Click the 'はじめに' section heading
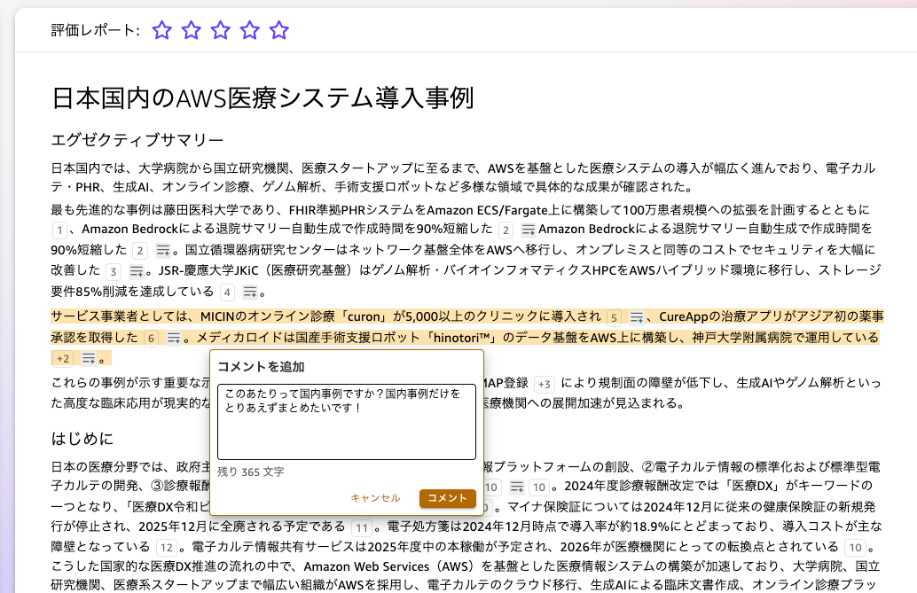 [x=82, y=439]
